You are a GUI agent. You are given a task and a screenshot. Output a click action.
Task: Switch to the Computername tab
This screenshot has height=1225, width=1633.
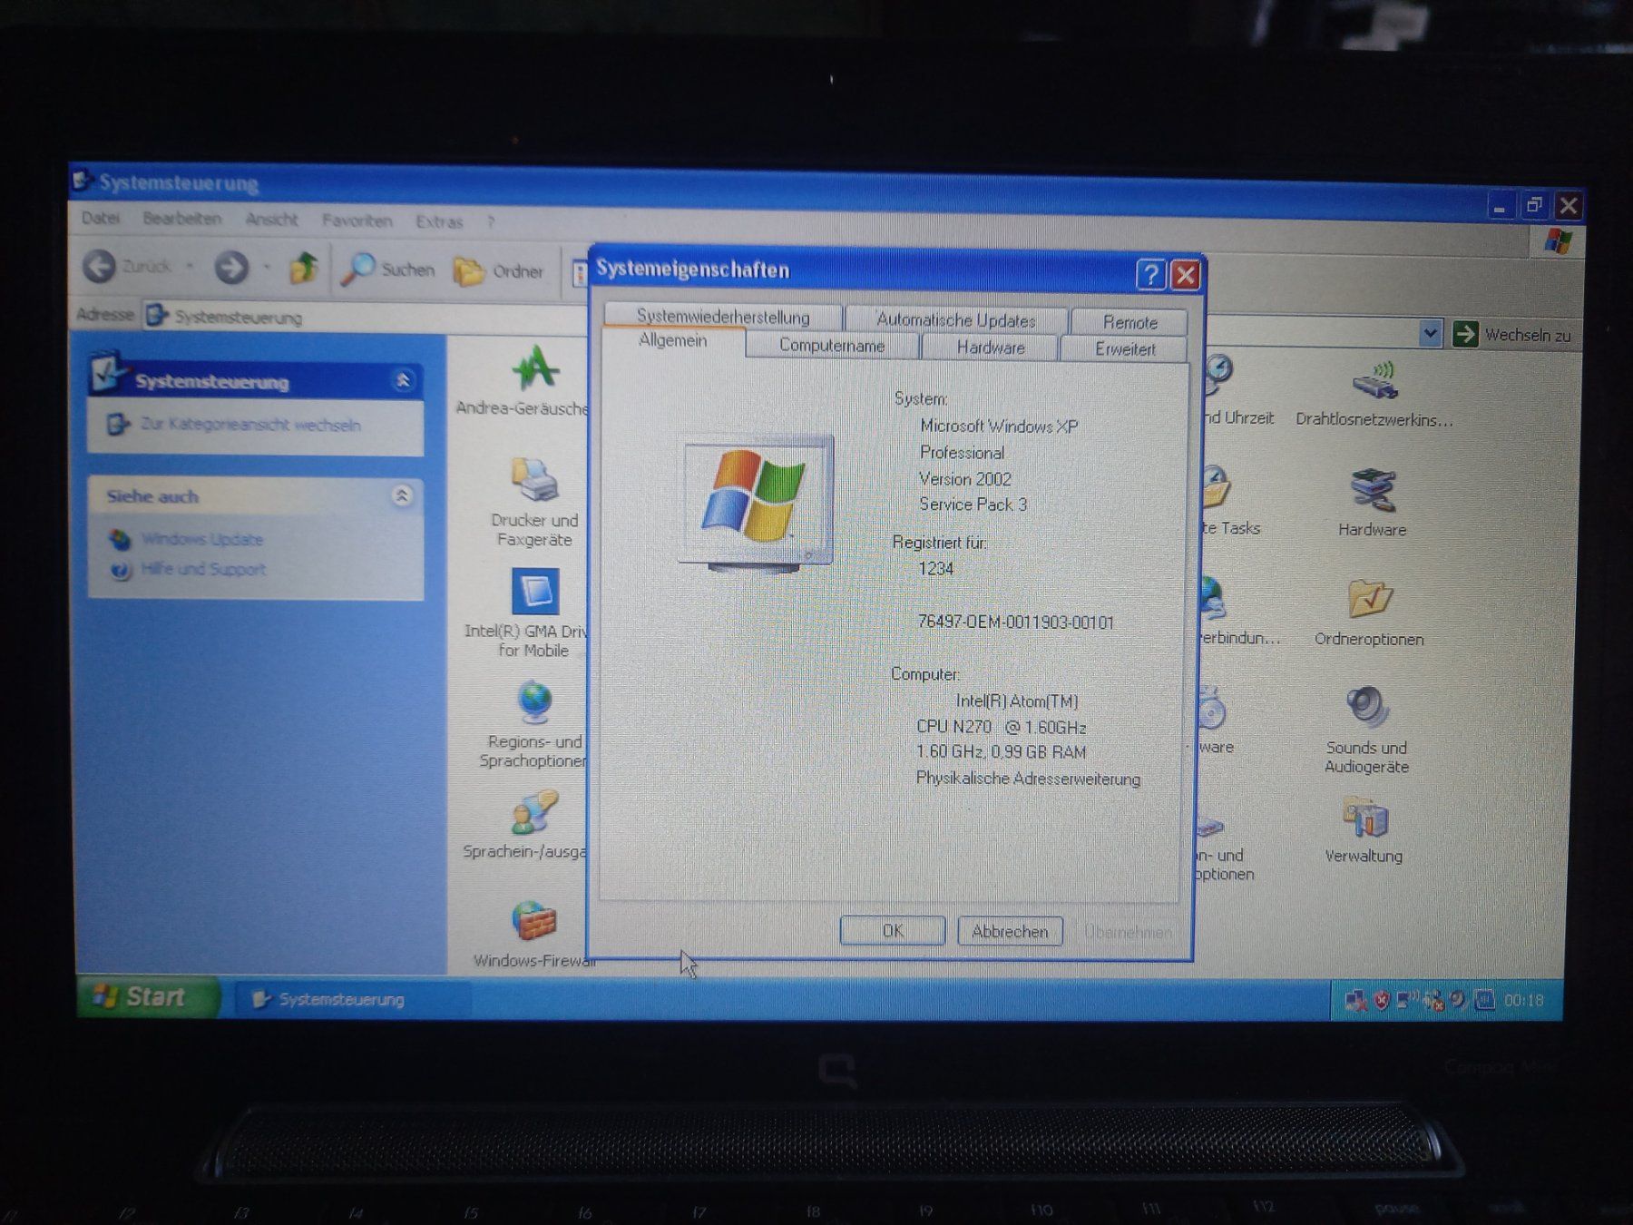tap(831, 345)
